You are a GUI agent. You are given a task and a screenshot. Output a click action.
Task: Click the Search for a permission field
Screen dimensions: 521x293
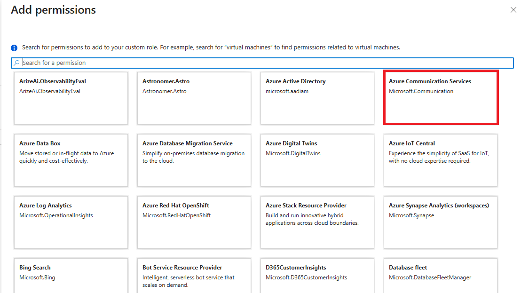263,63
